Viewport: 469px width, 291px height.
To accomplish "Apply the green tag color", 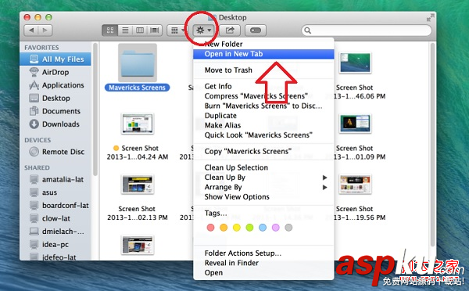I will (249, 228).
